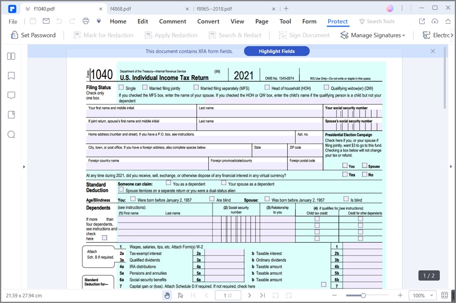Check the virtual currency Yes box
Screen dimensions: 456x303
click(x=344, y=174)
